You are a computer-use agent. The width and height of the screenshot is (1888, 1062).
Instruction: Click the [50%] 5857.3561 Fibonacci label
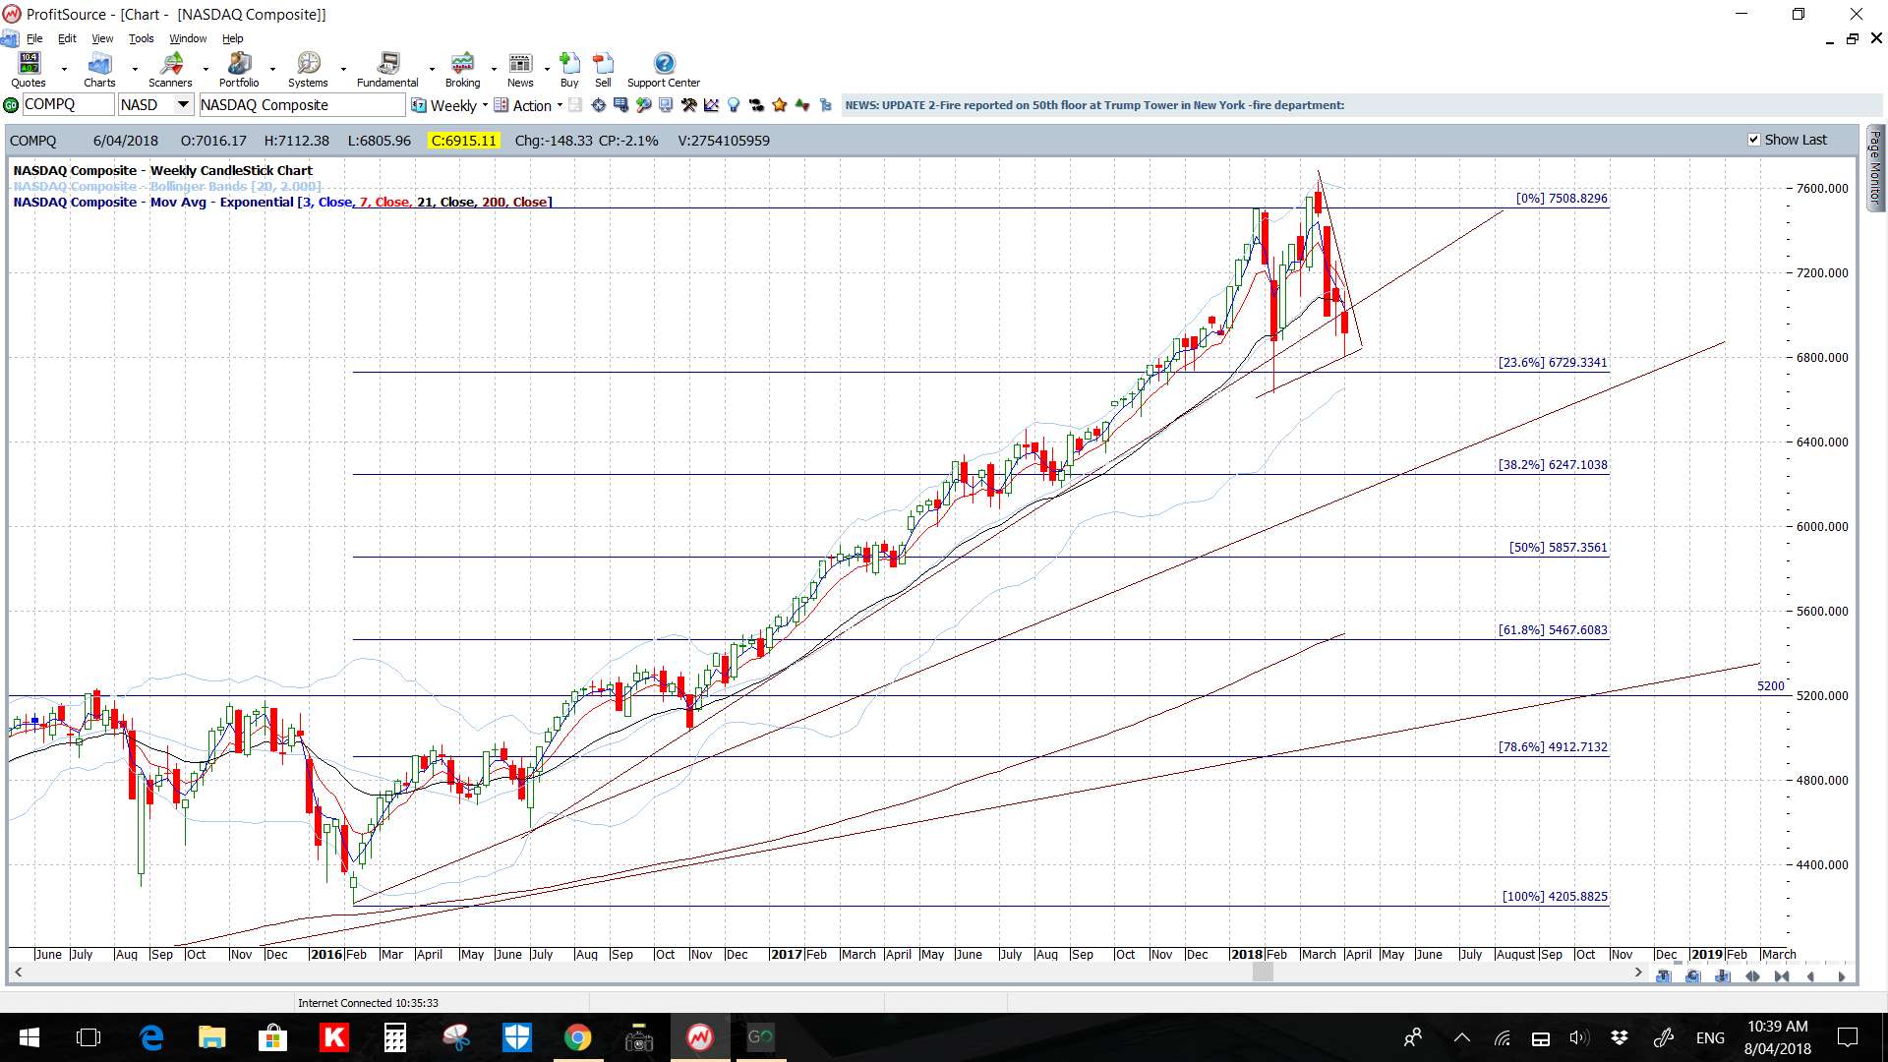pyautogui.click(x=1559, y=547)
